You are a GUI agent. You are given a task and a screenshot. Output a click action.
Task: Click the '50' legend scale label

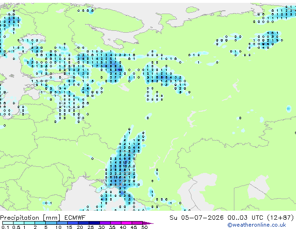(144, 227)
